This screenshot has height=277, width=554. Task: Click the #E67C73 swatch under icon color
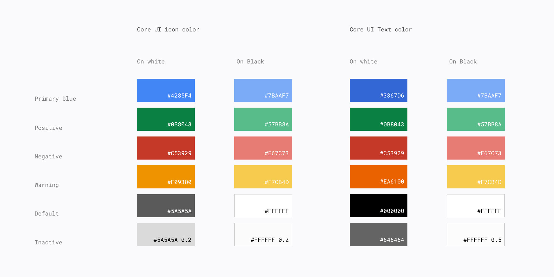click(x=263, y=148)
